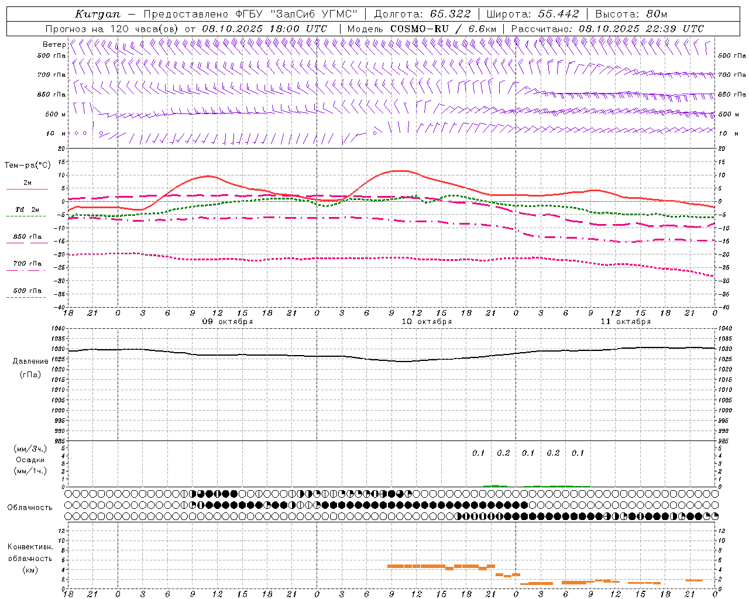
Task: Click the date label "09 октября"
Action: coord(228,322)
